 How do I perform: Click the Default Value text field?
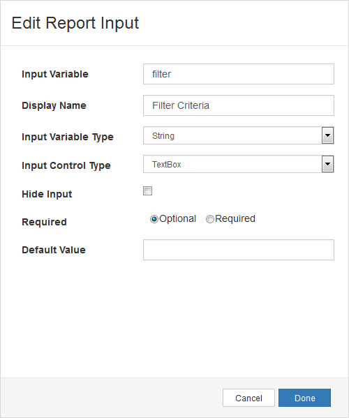[238, 250]
